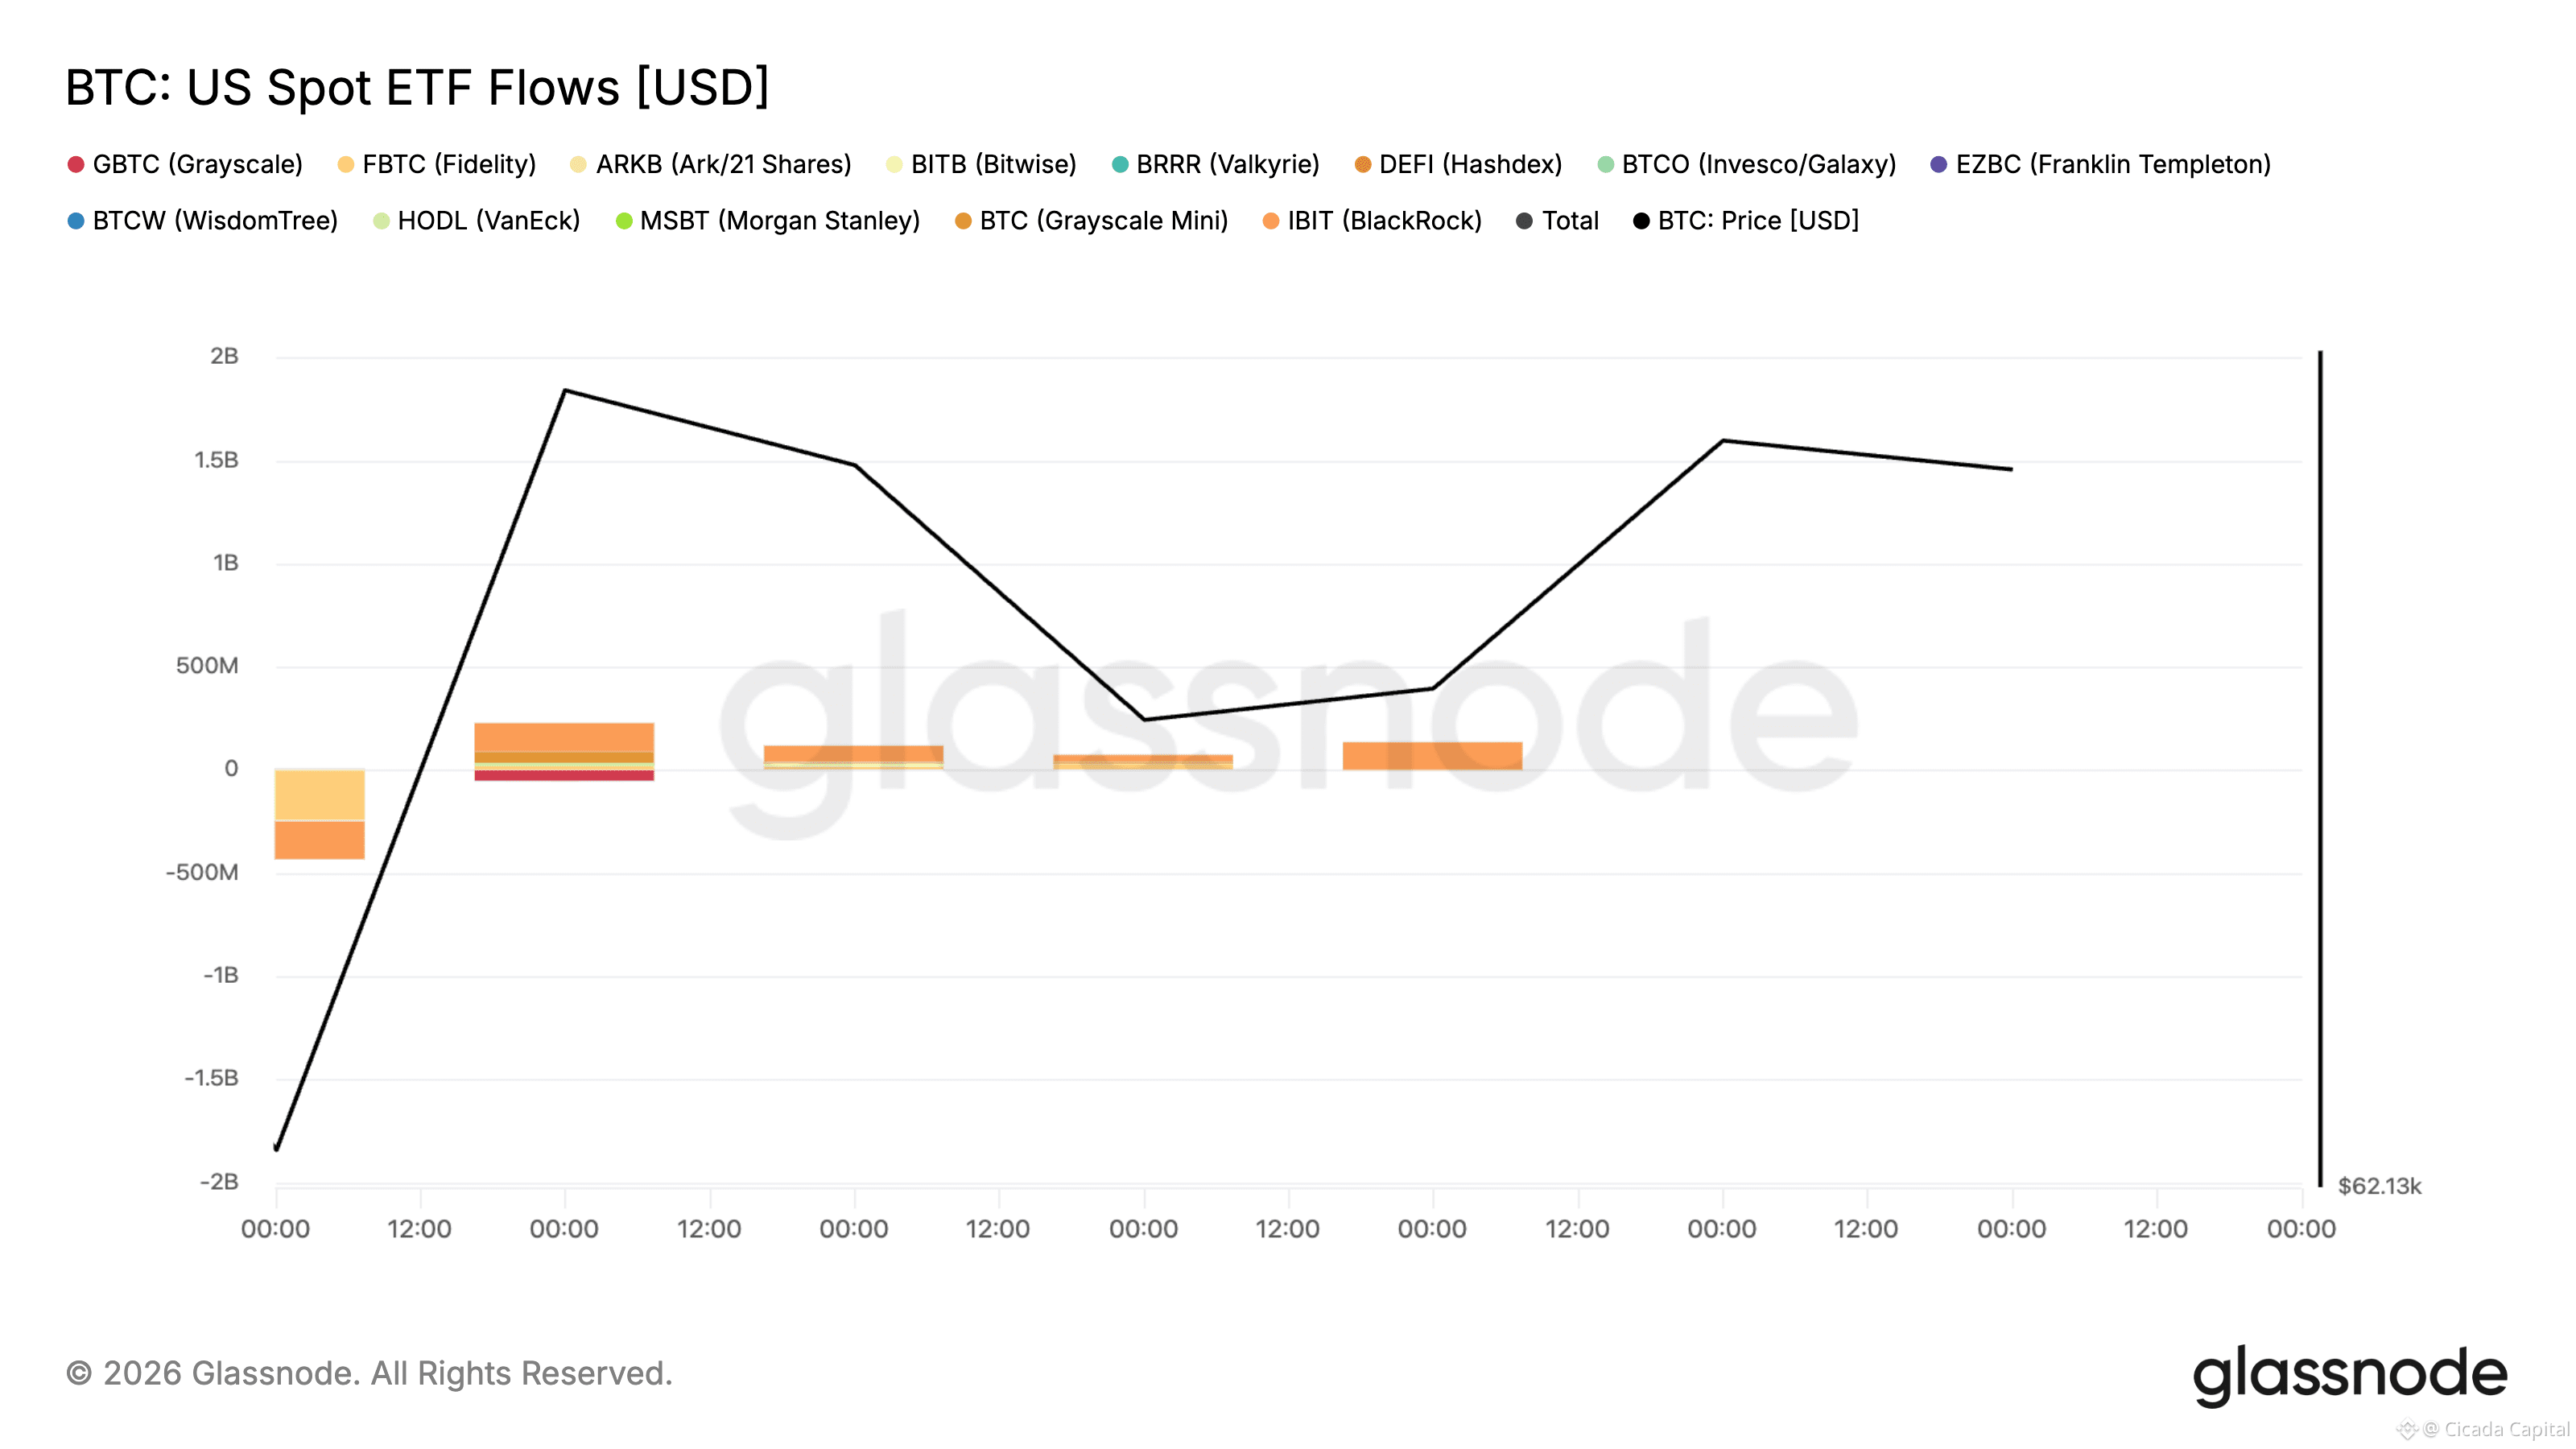Toggle the FBTC (Fidelity) legend entry
This screenshot has width=2576, height=1449.
(437, 164)
